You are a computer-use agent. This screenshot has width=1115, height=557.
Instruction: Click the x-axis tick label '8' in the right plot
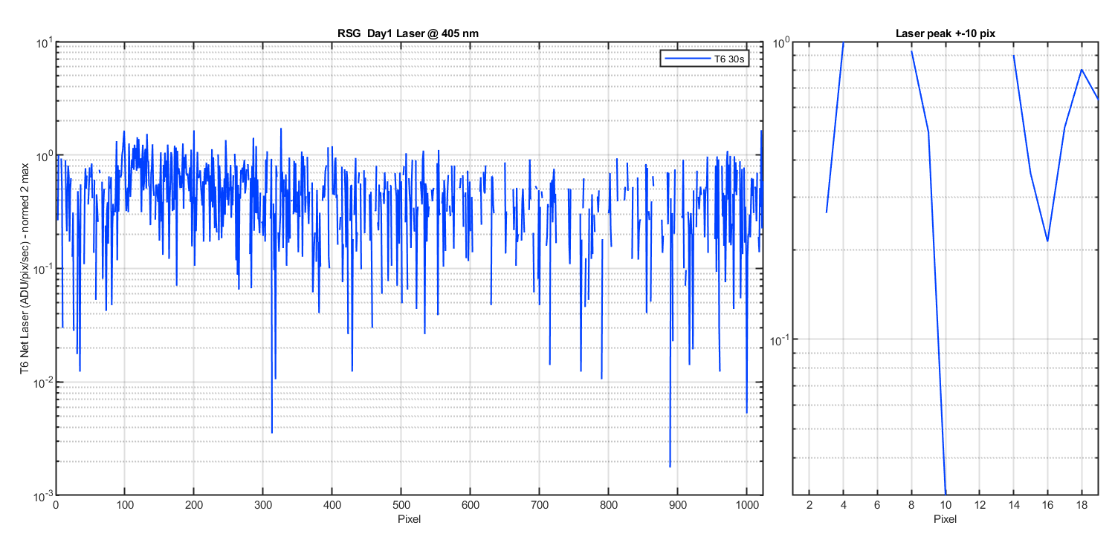[x=911, y=505]
